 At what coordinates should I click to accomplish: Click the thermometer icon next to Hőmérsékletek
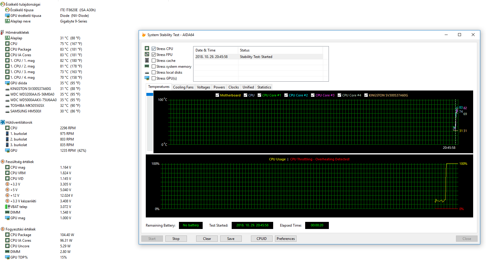click(3, 33)
